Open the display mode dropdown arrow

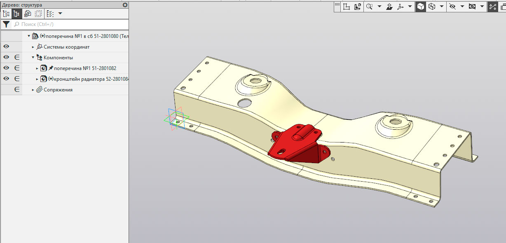(x=442, y=7)
